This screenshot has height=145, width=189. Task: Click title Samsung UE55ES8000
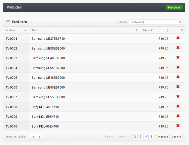48,48
